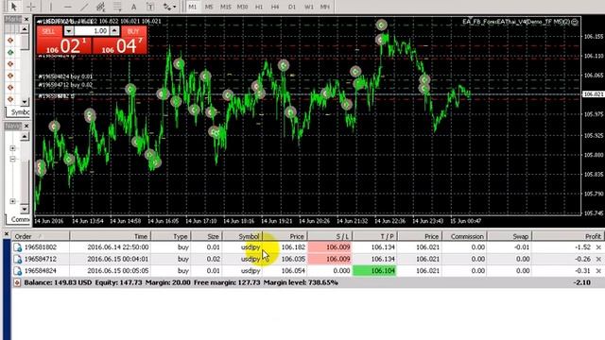Image resolution: width=605 pixels, height=340 pixels.
Task: Close order 196584824 with its X
Action: (598, 271)
